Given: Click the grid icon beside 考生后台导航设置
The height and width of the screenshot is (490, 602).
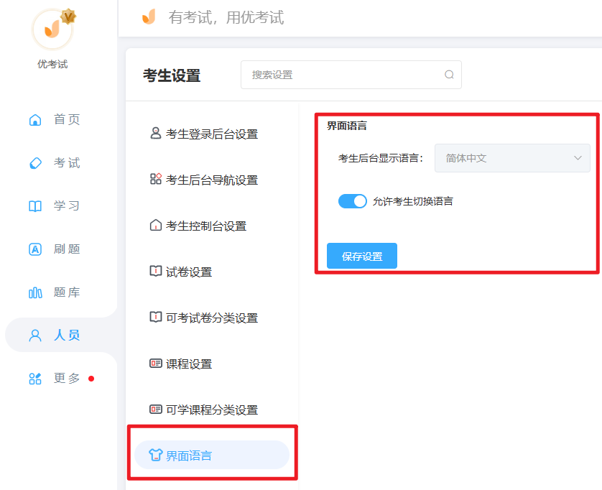Looking at the screenshot, I should [155, 179].
